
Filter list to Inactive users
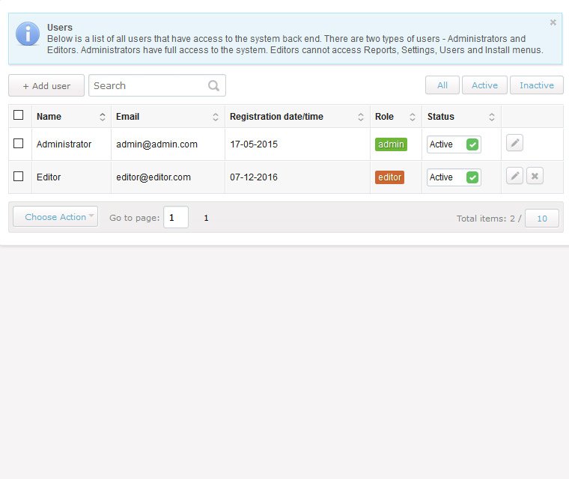click(x=537, y=85)
